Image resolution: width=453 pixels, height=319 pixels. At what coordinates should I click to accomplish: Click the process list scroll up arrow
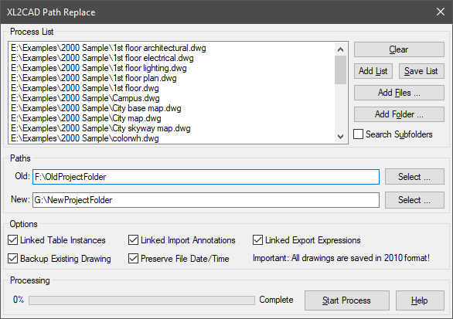(341, 49)
